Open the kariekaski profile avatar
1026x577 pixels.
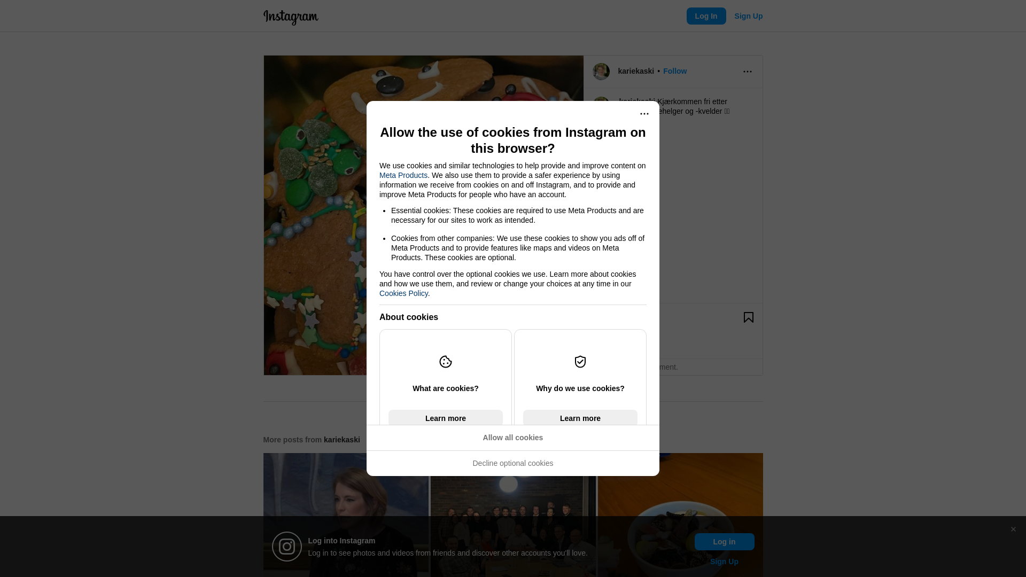tap(601, 72)
